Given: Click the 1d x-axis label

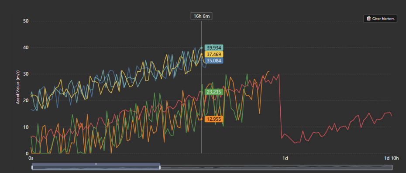Looking at the screenshot, I should tap(285, 158).
